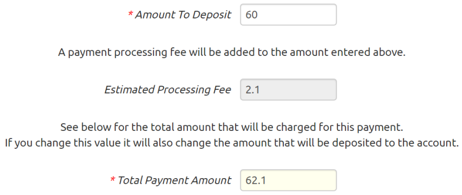The image size is (462, 195).
Task: Click the red asterisk beside Amount To Deposit
Action: tap(130, 13)
